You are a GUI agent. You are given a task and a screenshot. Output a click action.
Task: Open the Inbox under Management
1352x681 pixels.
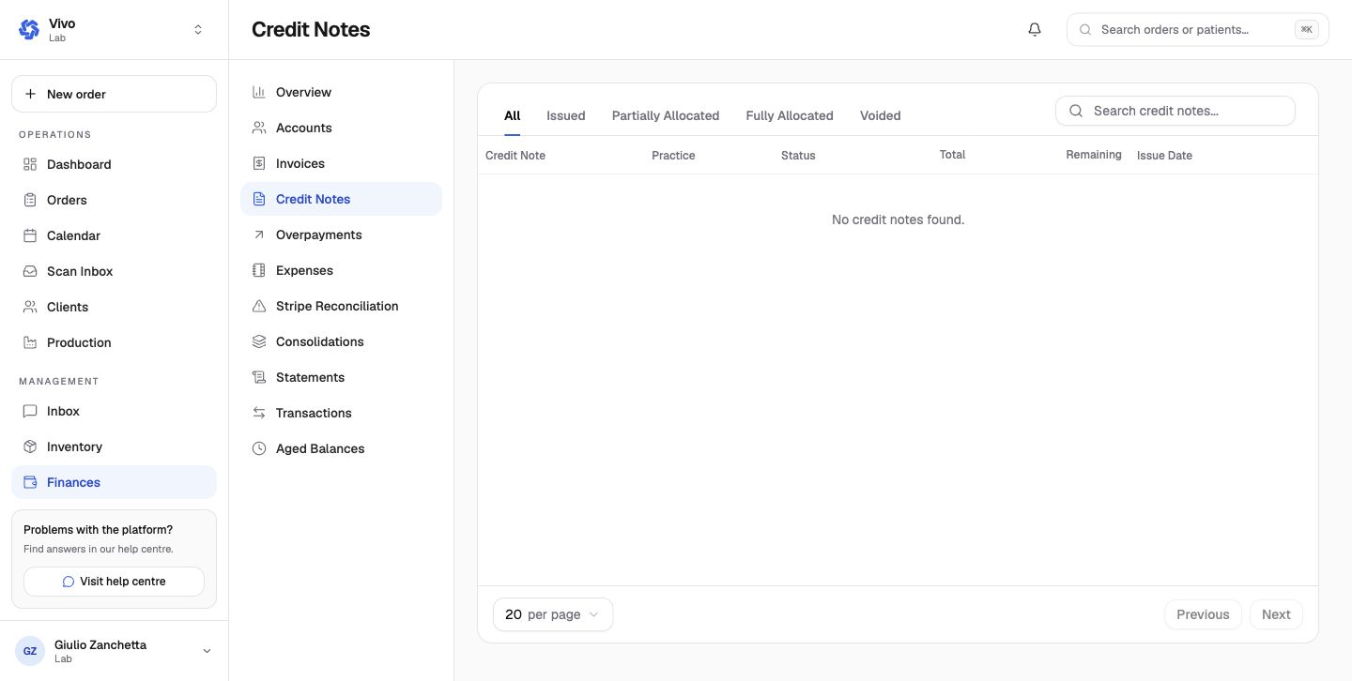pyautogui.click(x=114, y=411)
